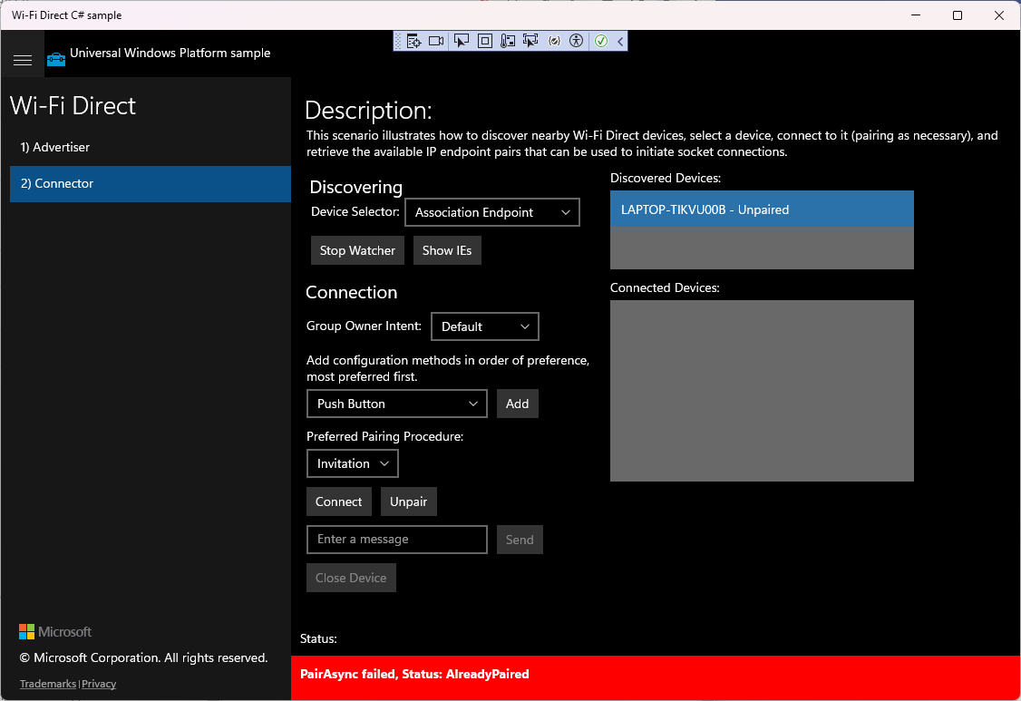This screenshot has width=1021, height=701.
Task: Open the hamburger navigation menu
Action: tap(23, 58)
